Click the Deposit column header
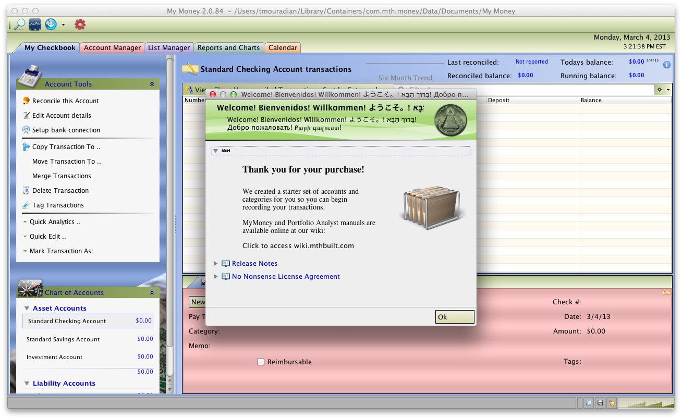 coord(532,100)
